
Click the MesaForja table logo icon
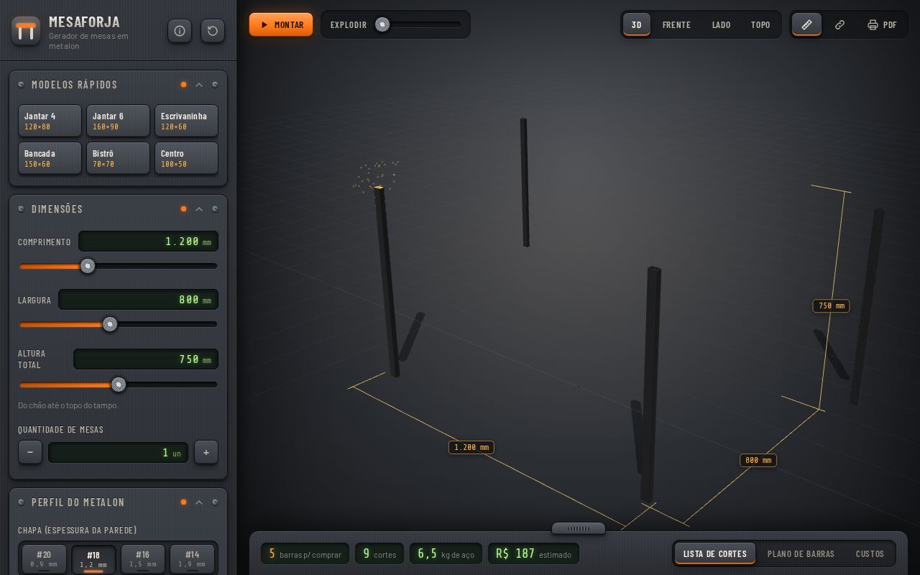pos(26,31)
